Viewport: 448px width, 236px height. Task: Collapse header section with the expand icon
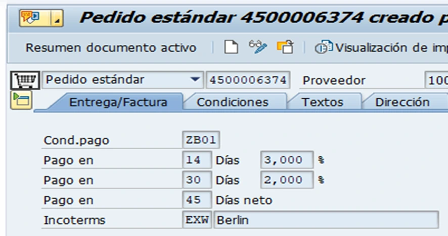[21, 100]
